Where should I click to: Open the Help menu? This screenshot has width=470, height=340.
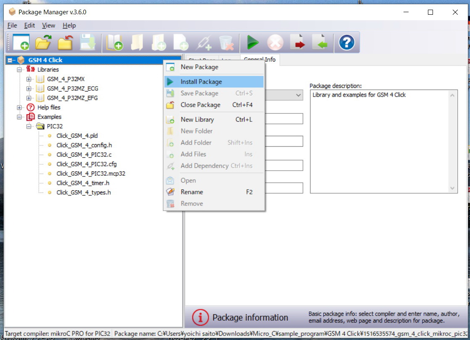pyautogui.click(x=69, y=26)
